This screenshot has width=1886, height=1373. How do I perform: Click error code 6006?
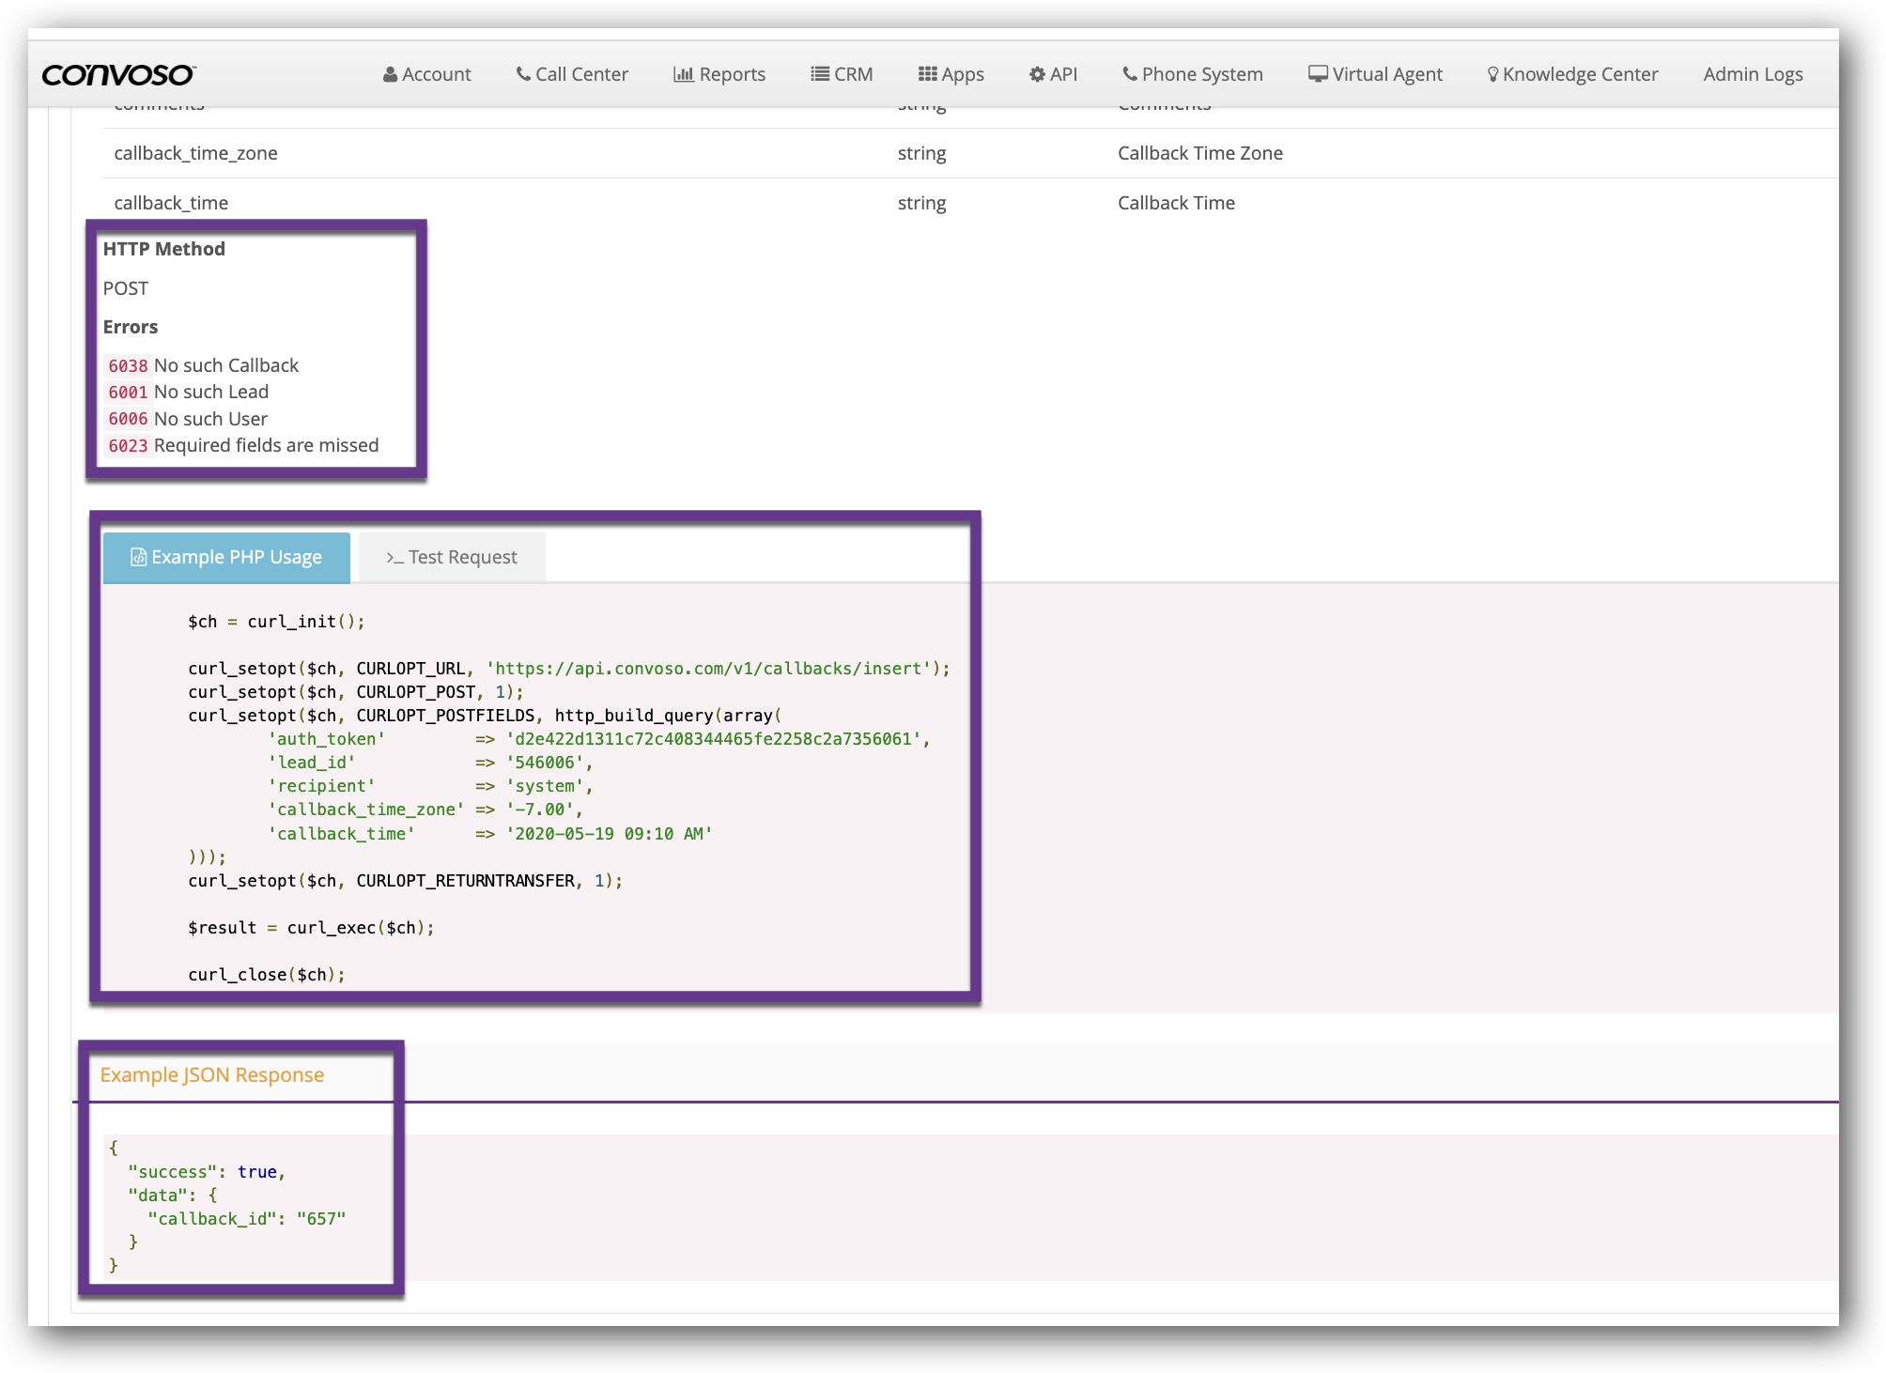(128, 419)
